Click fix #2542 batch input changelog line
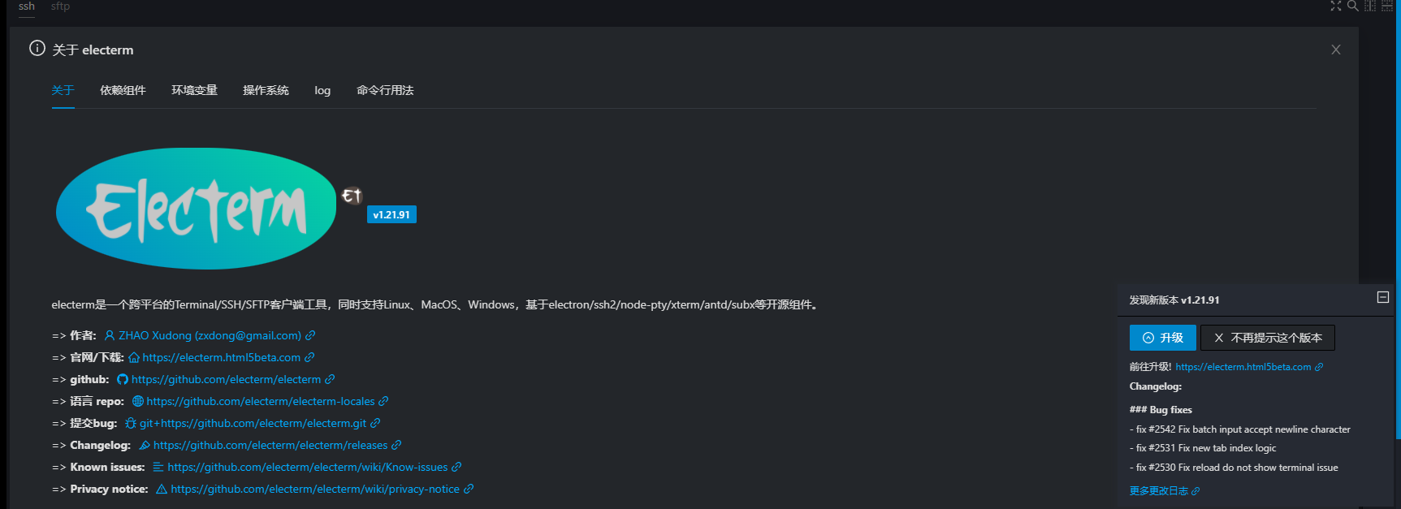Image resolution: width=1401 pixels, height=509 pixels. point(1239,429)
